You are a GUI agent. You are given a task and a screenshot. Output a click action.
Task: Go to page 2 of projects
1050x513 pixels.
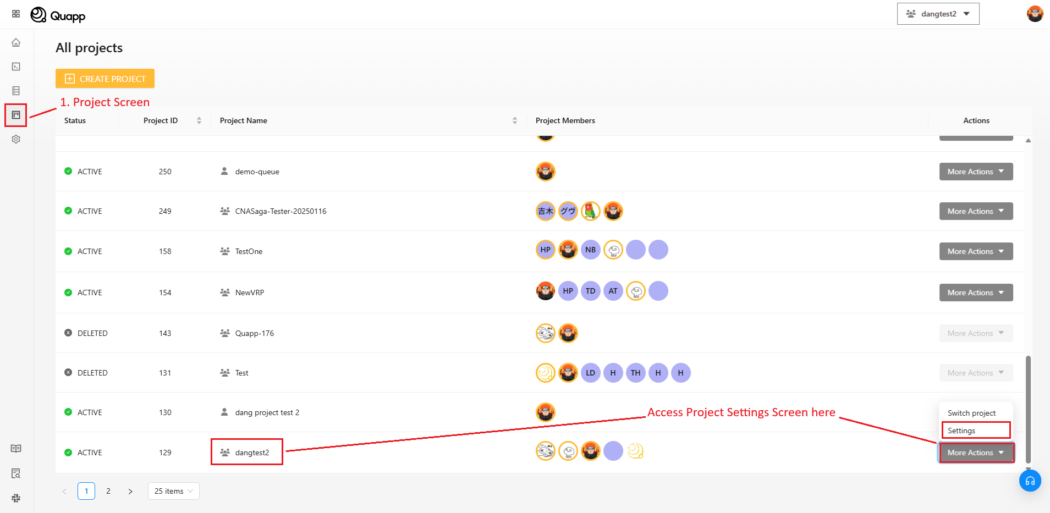pos(108,491)
